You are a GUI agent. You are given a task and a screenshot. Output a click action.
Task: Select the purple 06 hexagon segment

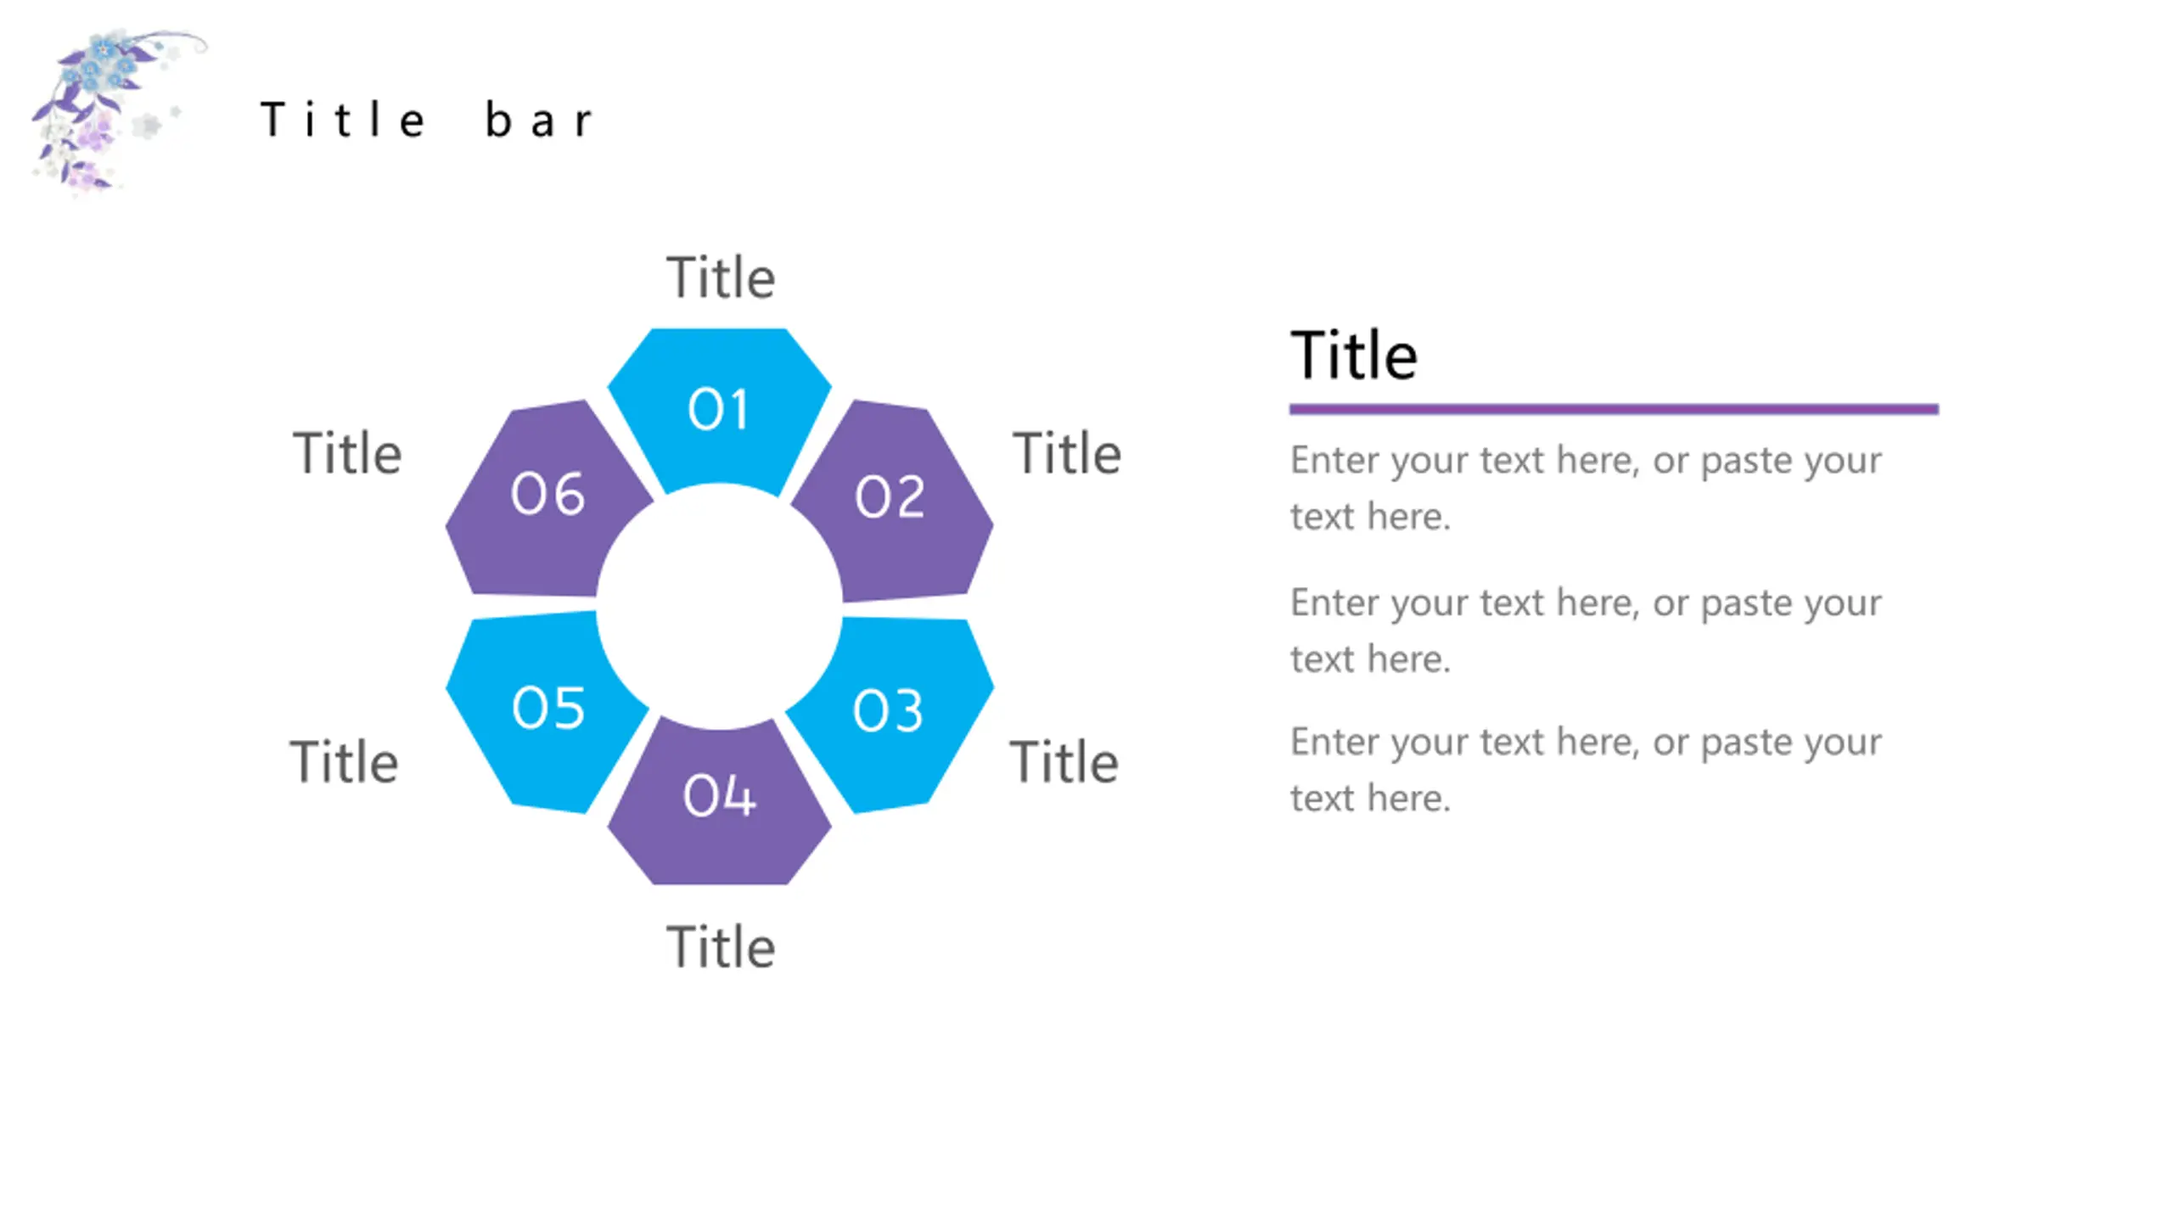[x=547, y=499]
